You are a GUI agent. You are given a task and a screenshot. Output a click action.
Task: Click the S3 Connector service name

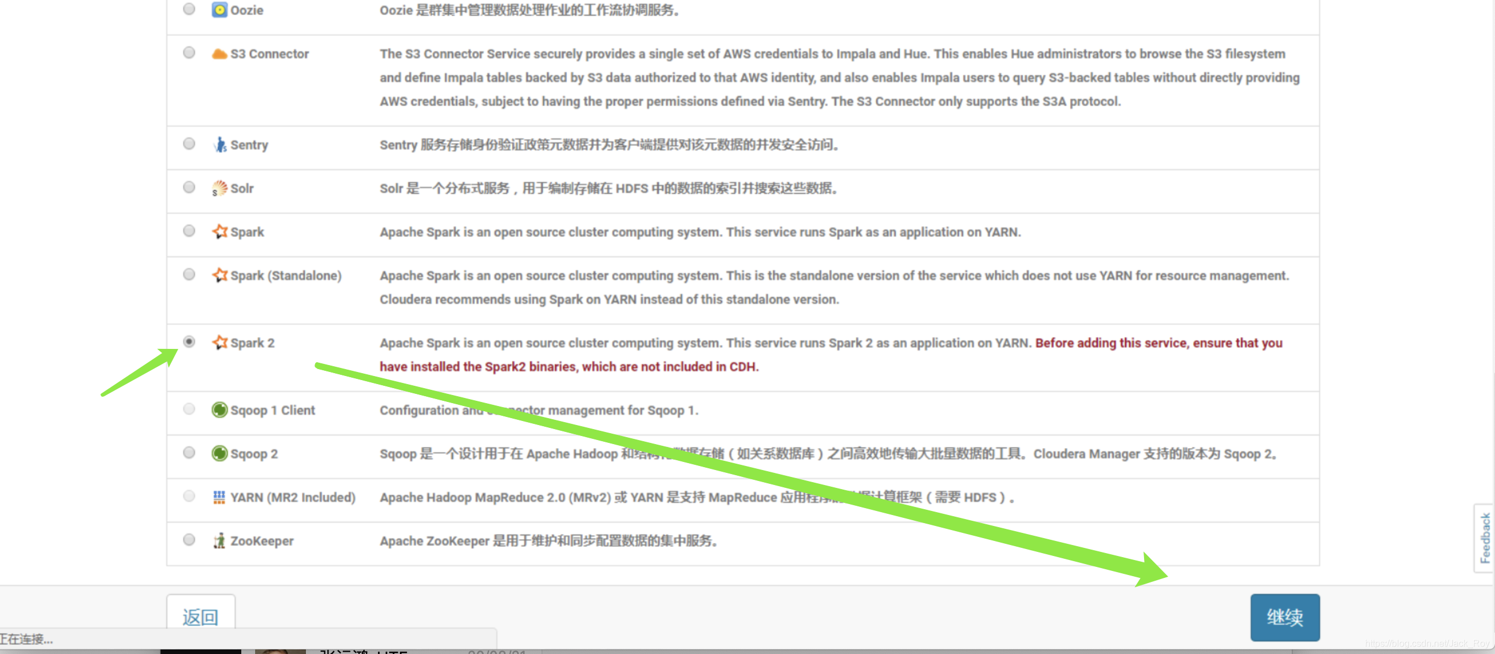pyautogui.click(x=270, y=54)
